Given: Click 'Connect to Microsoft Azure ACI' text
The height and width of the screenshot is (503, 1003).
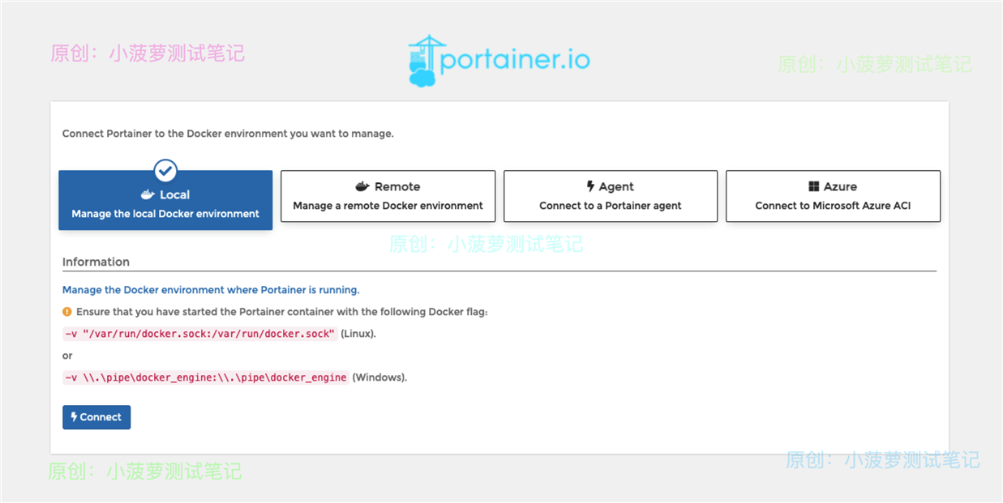Looking at the screenshot, I should point(833,206).
